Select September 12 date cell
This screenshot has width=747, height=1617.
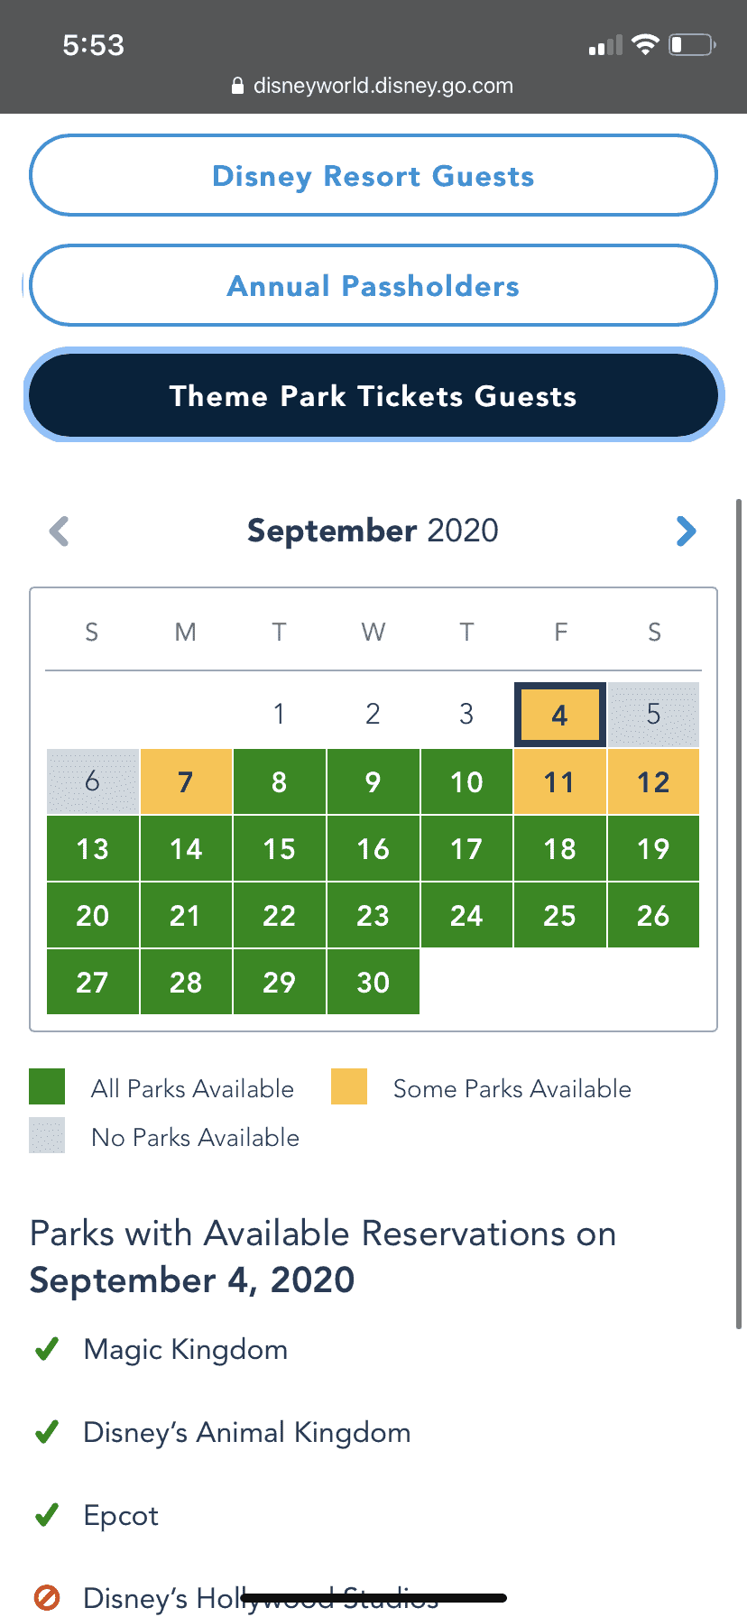point(653,781)
